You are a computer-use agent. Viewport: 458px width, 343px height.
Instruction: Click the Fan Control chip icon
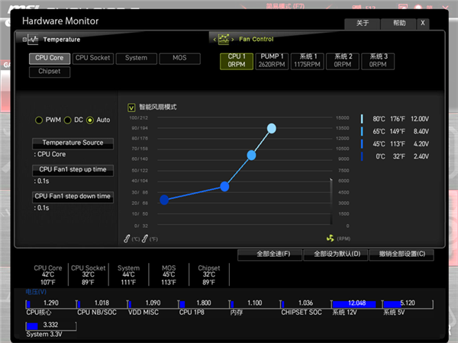(x=223, y=39)
